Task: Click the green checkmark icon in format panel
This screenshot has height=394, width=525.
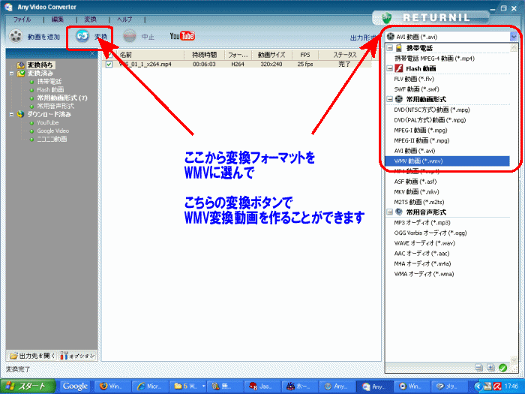Action: (x=502, y=368)
